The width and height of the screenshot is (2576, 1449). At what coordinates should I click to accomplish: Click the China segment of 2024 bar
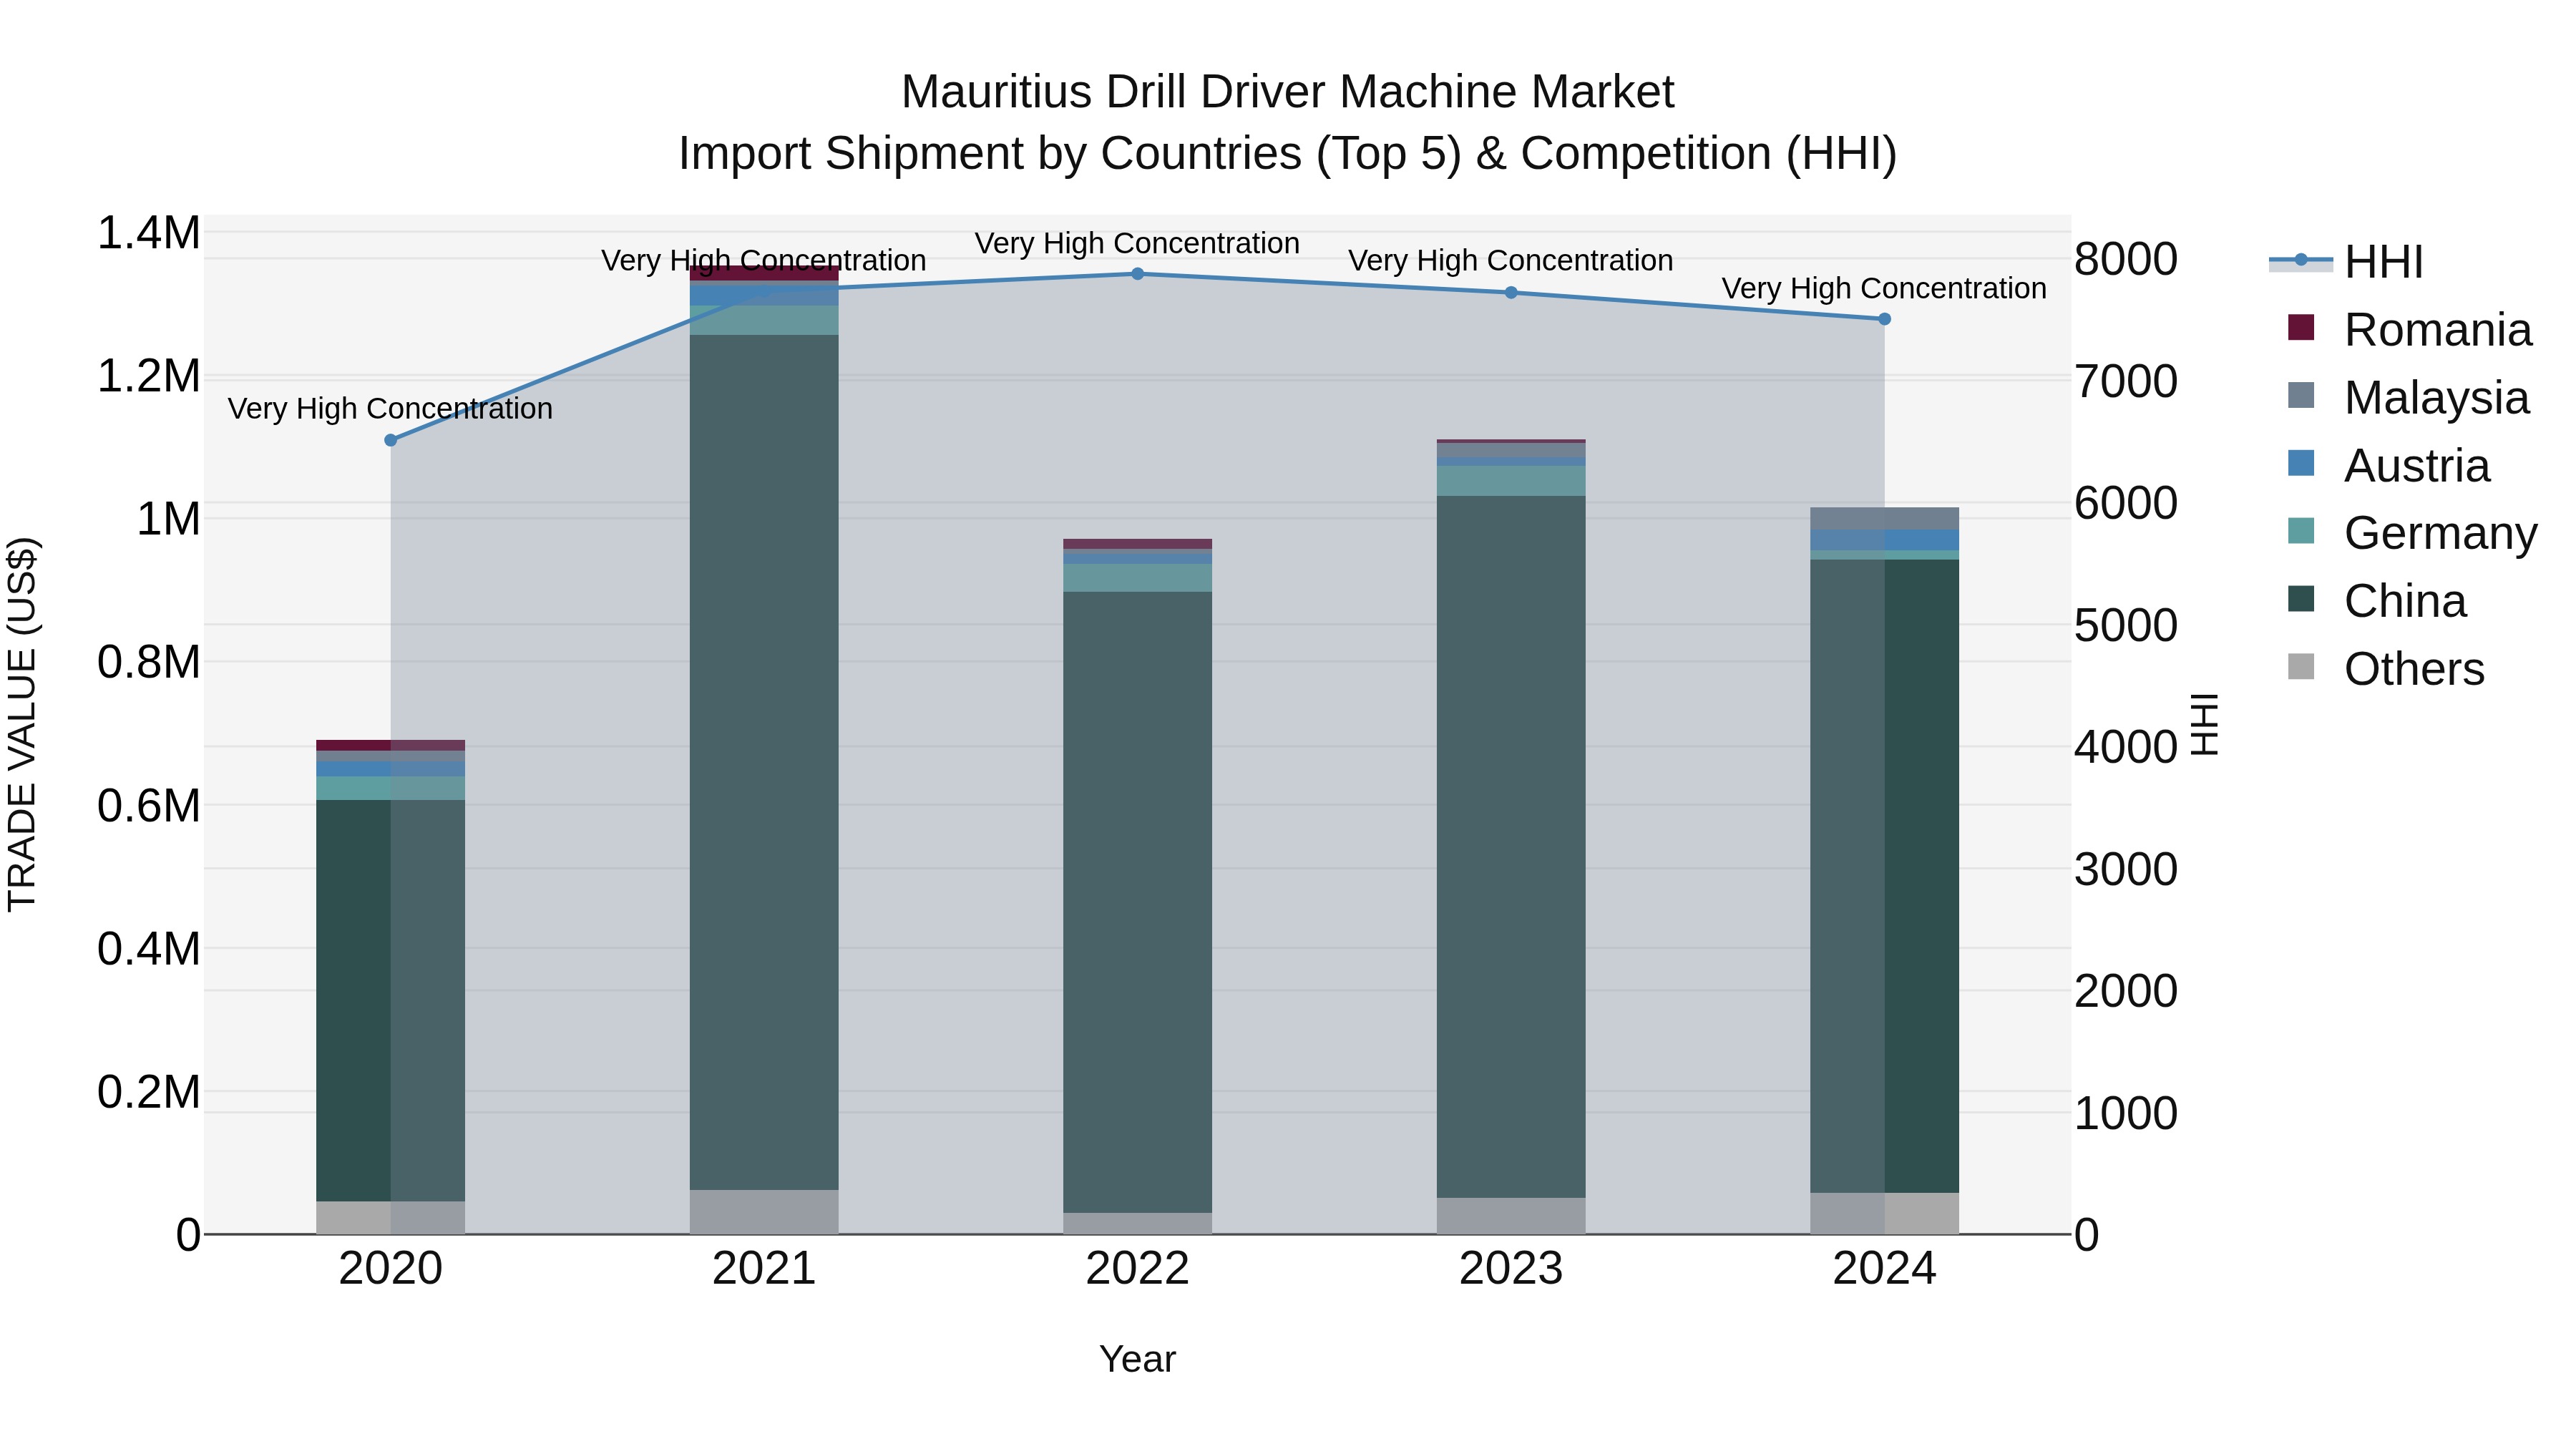click(1885, 876)
